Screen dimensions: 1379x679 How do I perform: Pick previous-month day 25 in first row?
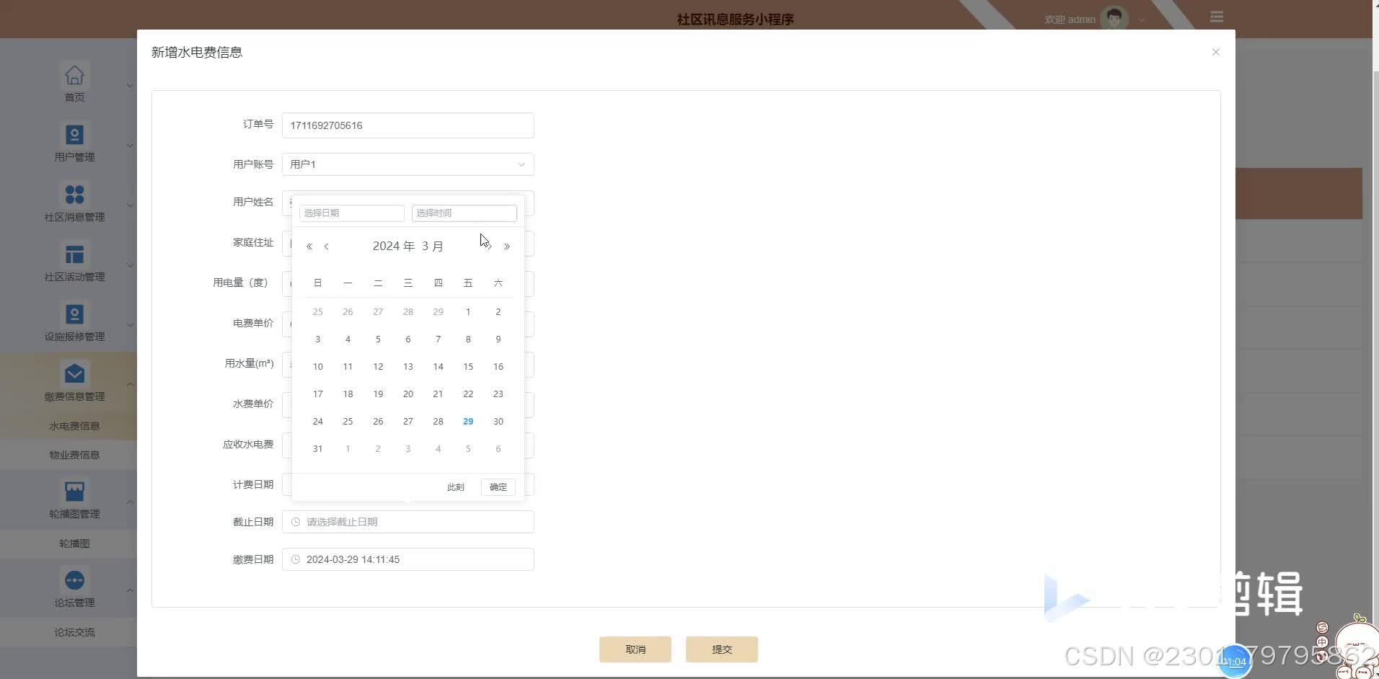(x=318, y=312)
